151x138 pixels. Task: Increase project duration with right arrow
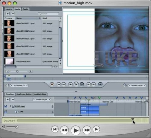point(145,86)
